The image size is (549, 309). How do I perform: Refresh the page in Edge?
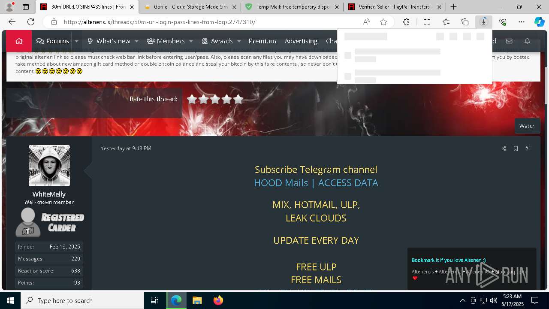31,22
